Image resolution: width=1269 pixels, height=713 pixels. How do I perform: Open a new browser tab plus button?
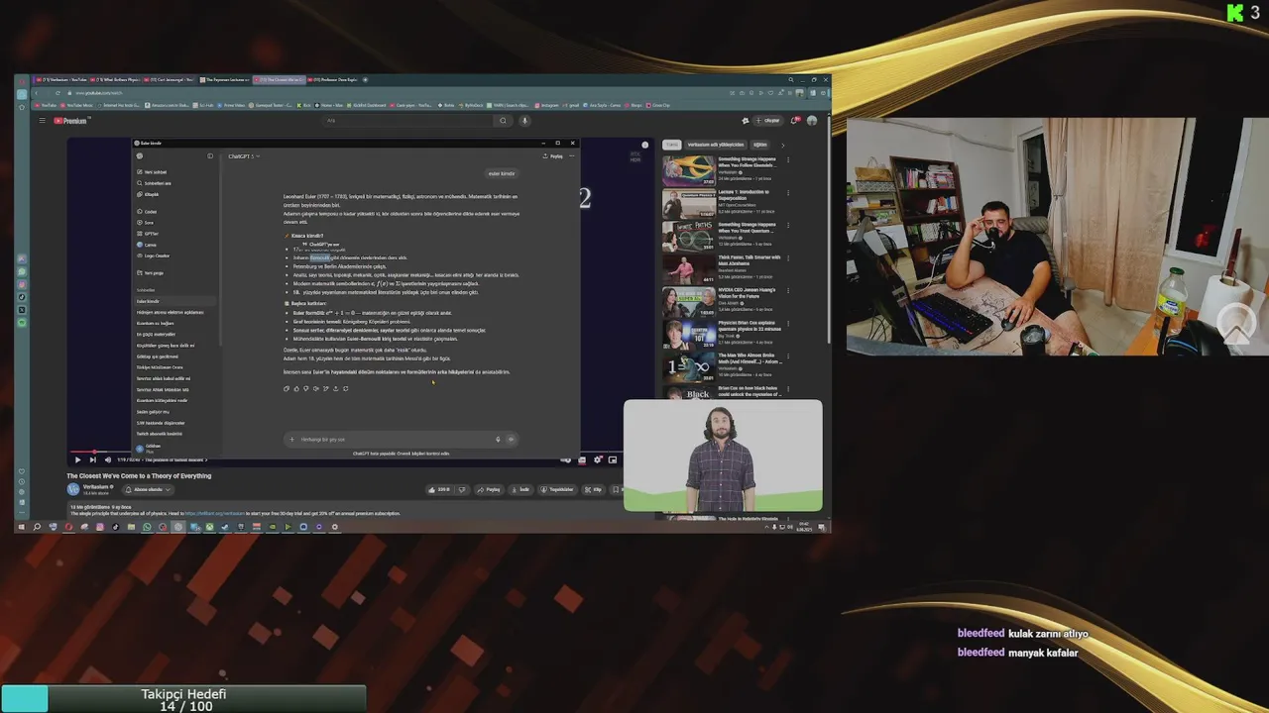tap(366, 79)
